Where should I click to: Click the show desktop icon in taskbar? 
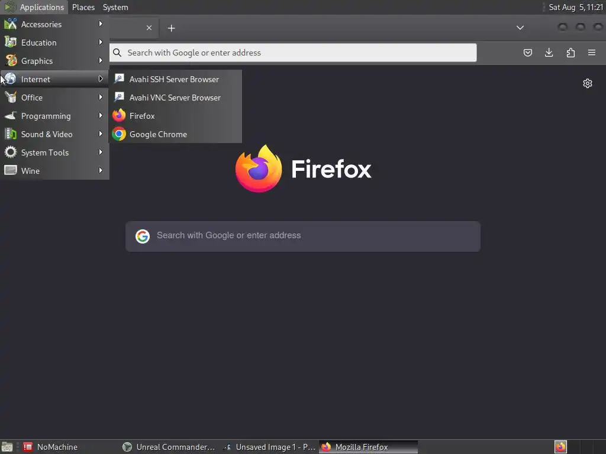[x=7, y=447]
